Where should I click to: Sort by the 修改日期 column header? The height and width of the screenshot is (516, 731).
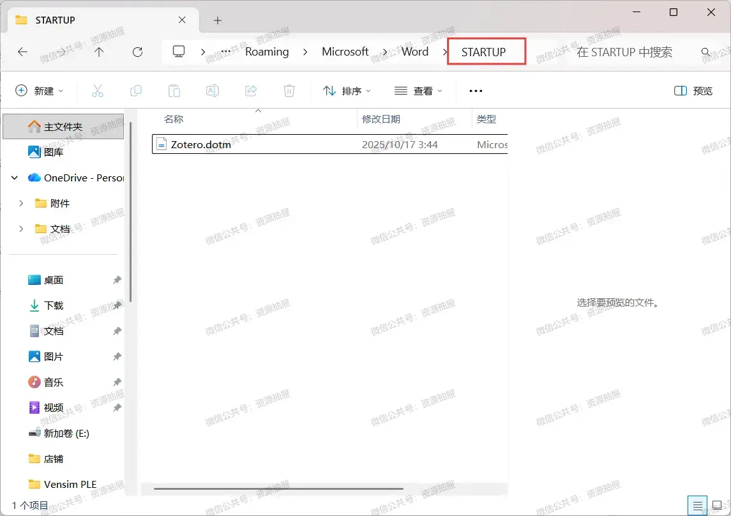pyautogui.click(x=381, y=119)
